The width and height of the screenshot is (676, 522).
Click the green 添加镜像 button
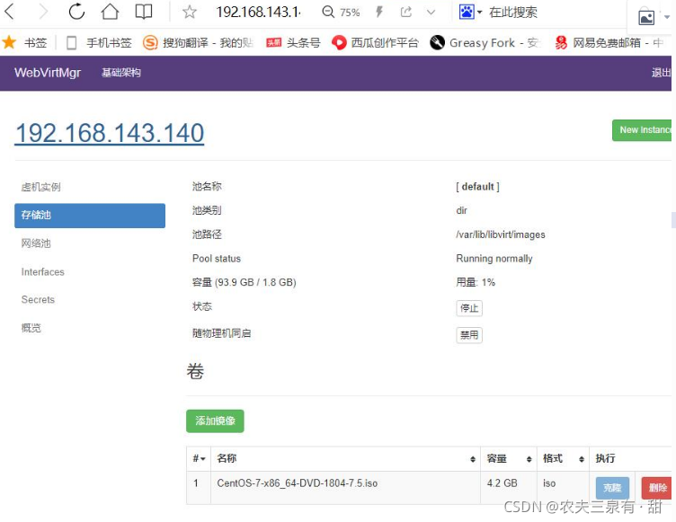coord(215,420)
